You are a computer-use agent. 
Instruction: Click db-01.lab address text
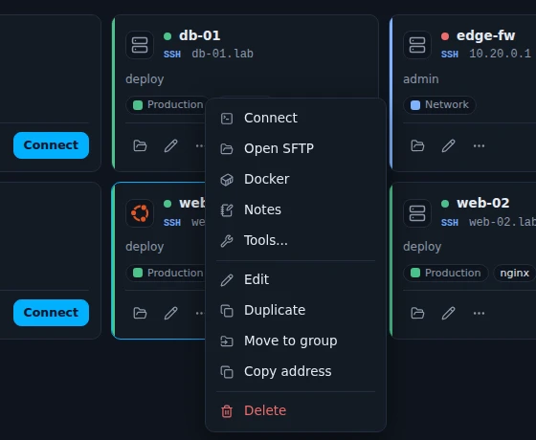pyautogui.click(x=222, y=54)
